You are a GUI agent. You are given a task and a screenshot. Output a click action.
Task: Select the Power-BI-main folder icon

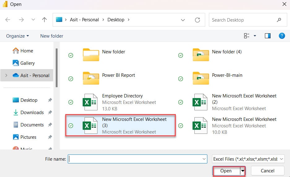[201, 78]
